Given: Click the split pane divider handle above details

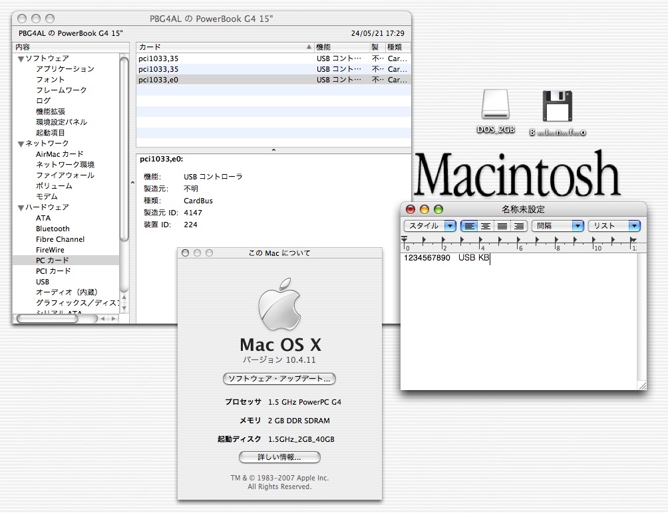Looking at the screenshot, I should (273, 150).
